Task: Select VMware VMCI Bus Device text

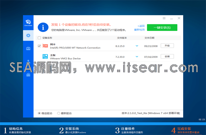Action: point(65,59)
